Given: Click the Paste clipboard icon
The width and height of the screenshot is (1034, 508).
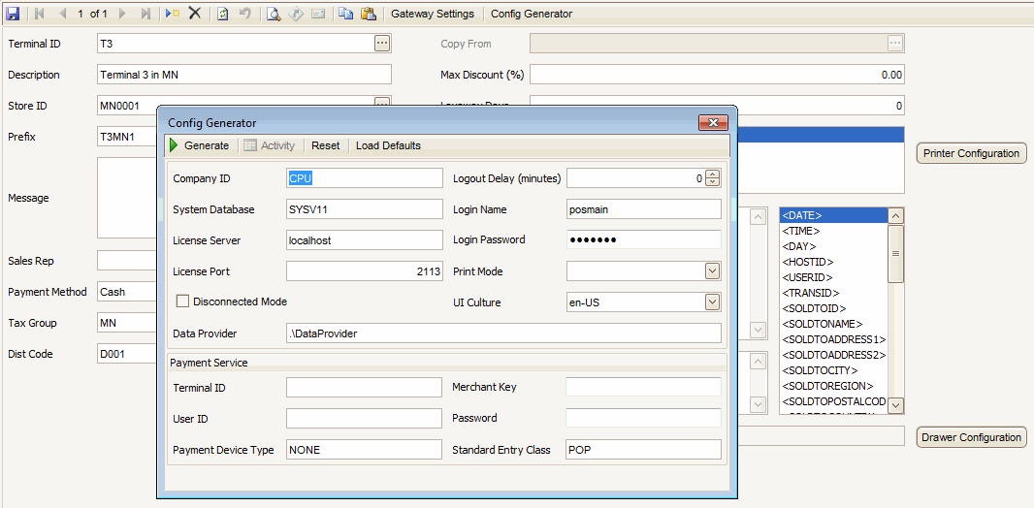Looking at the screenshot, I should (x=369, y=14).
